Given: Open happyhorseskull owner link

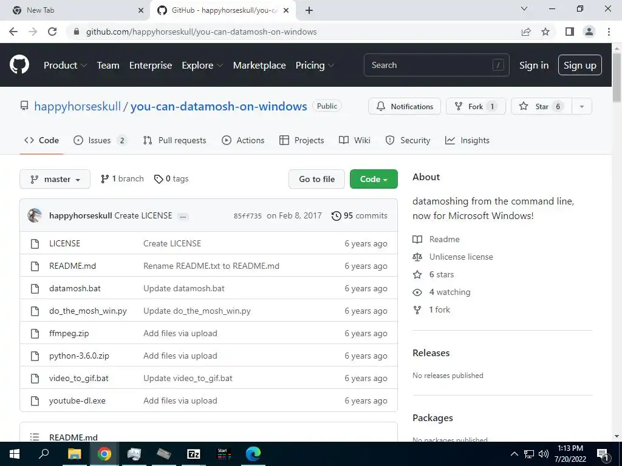Looking at the screenshot, I should [77, 106].
